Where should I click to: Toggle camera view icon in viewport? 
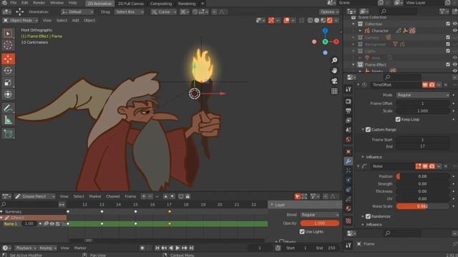(334, 81)
